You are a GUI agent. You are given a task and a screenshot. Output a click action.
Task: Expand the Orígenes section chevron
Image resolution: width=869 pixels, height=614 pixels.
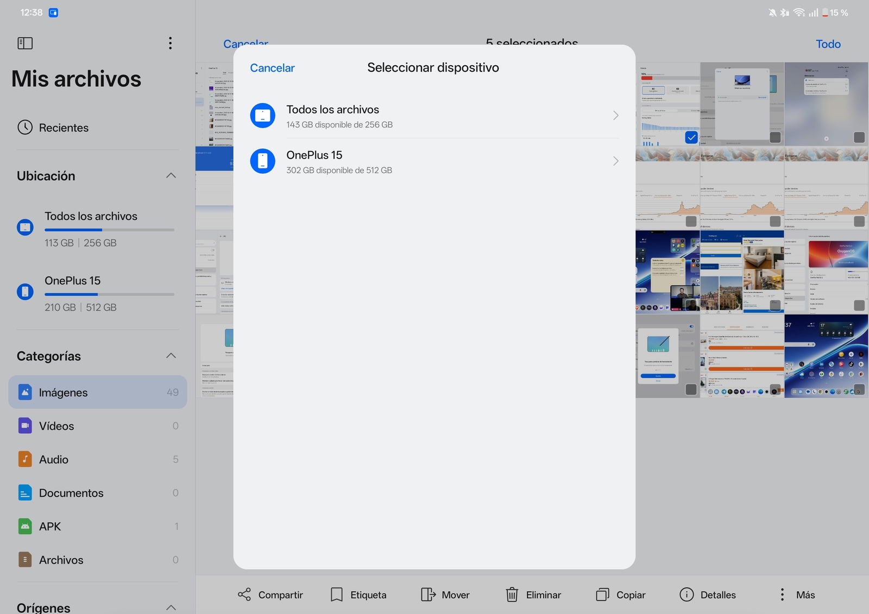pyautogui.click(x=171, y=607)
